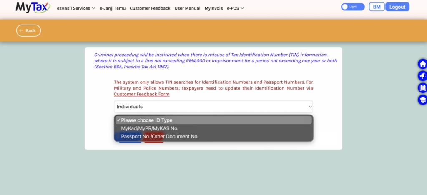Toggle the Light theme switch
Viewport: 427px width, 195px height.
[x=352, y=7]
